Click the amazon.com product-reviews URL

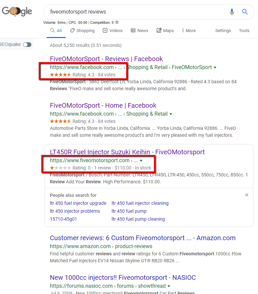pos(101,246)
